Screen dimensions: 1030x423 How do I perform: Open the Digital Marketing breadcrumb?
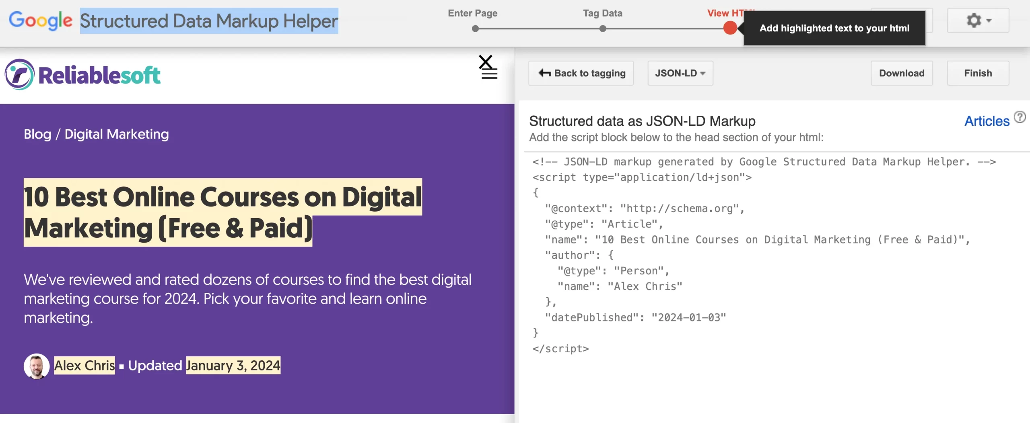pos(117,134)
